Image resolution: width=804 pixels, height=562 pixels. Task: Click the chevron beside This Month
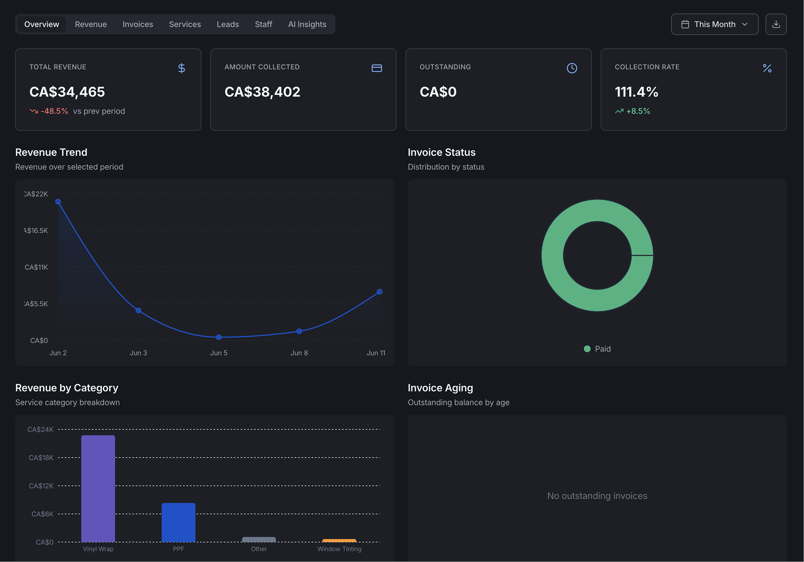(745, 24)
